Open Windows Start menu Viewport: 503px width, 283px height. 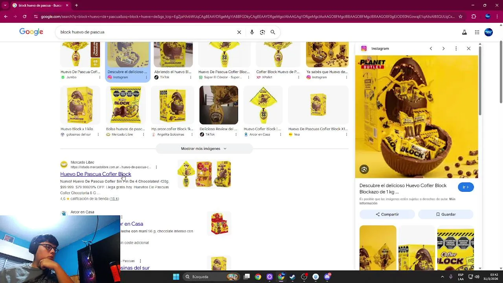(176, 277)
